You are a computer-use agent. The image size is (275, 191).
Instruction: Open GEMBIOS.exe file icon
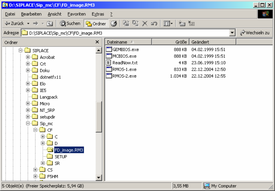tap(109, 49)
